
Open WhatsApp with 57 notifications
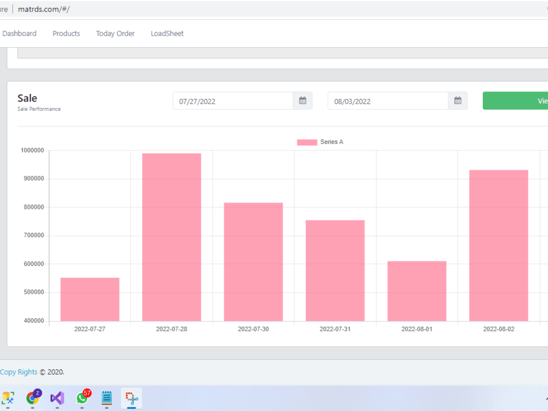(x=83, y=398)
